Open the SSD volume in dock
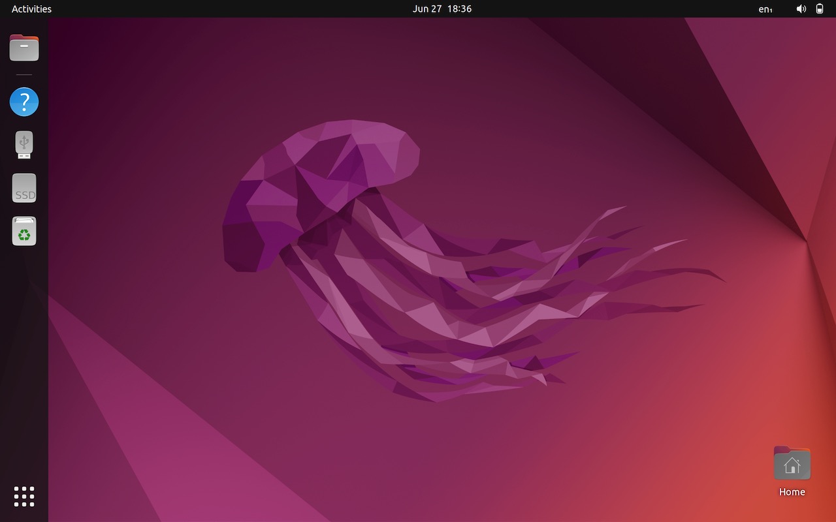836x522 pixels. tap(24, 188)
